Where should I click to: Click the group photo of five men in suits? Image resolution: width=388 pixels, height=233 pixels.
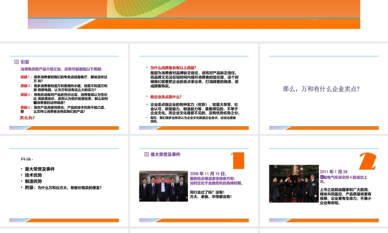tap(163, 186)
